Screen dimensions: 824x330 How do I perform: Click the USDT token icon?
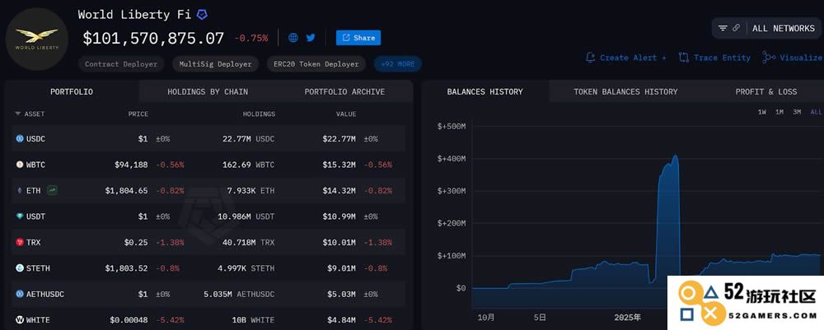pos(20,216)
